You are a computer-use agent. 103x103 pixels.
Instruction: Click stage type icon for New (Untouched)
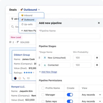45,58
